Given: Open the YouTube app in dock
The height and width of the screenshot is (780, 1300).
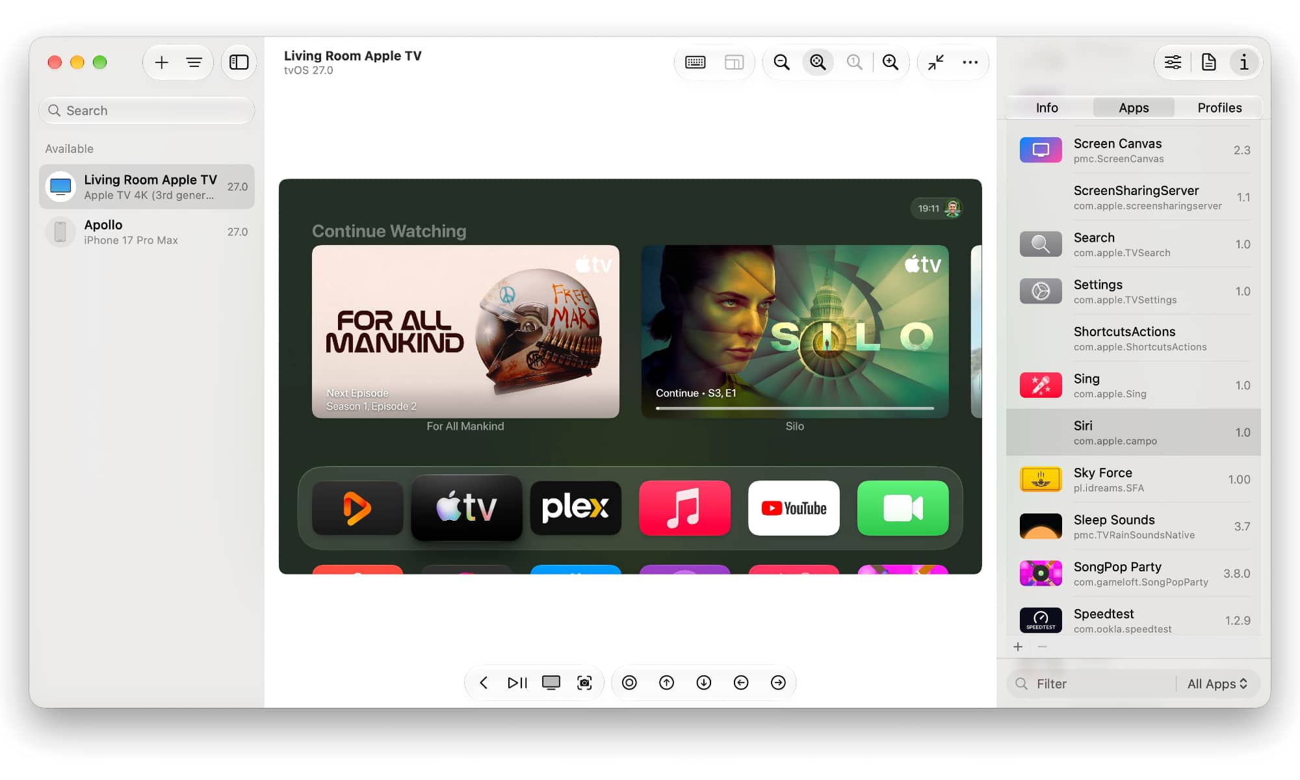Looking at the screenshot, I should [x=794, y=508].
